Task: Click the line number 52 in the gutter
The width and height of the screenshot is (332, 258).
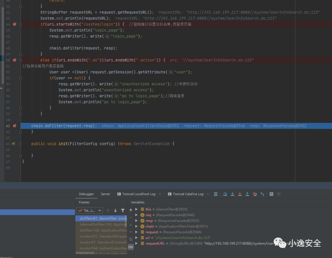Action: [8, 72]
